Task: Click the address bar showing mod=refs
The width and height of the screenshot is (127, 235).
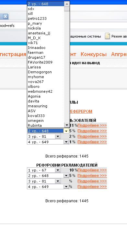Action: pyautogui.click(x=14, y=26)
